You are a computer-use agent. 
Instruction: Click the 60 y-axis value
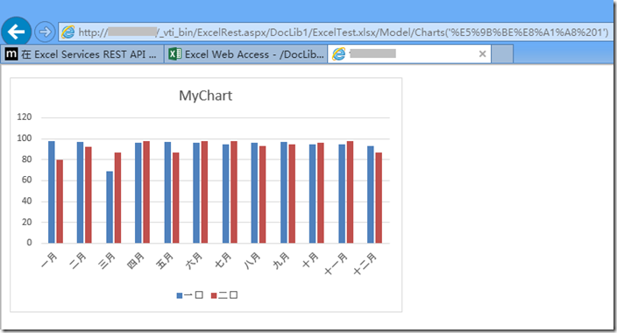(x=27, y=180)
